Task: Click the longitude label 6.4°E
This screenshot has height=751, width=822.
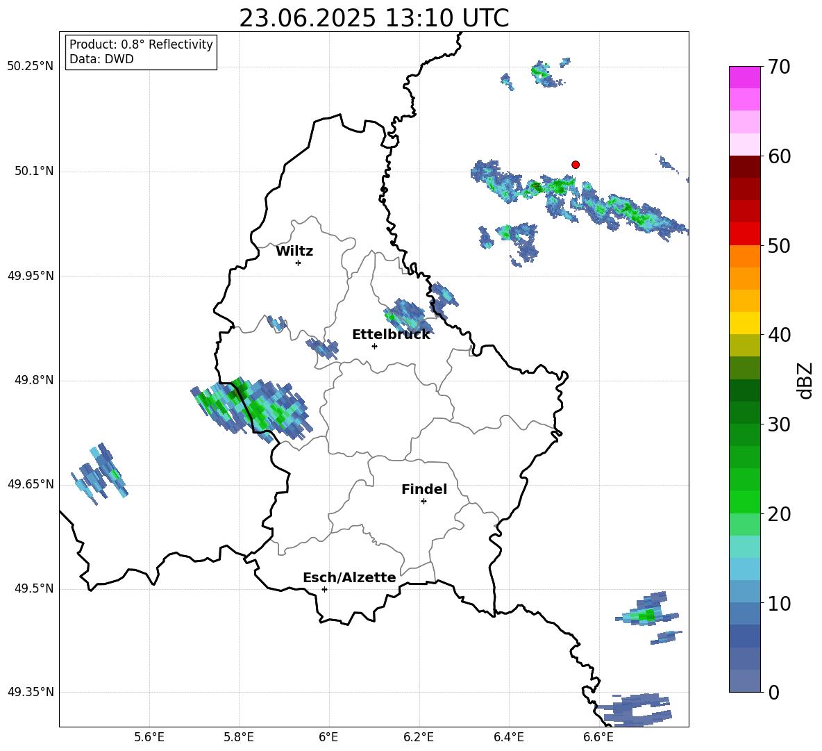Action: coord(508,737)
